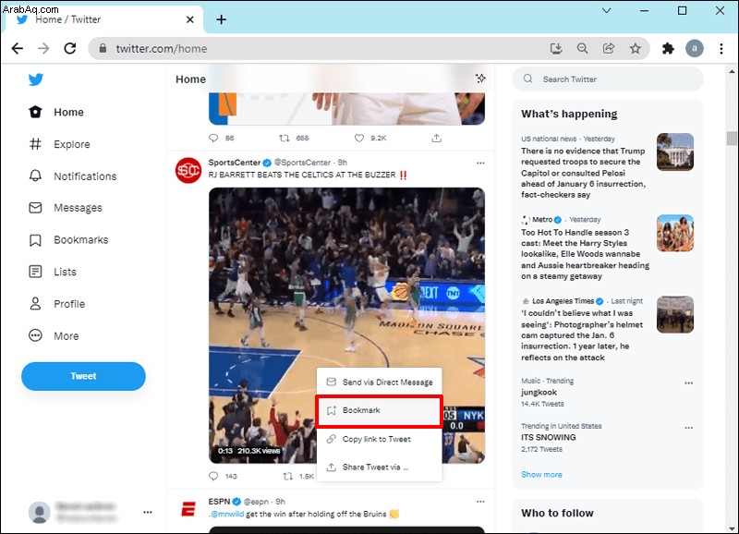Open SportsCenter tweet three-dot menu
The height and width of the screenshot is (534, 739).
[x=480, y=164]
